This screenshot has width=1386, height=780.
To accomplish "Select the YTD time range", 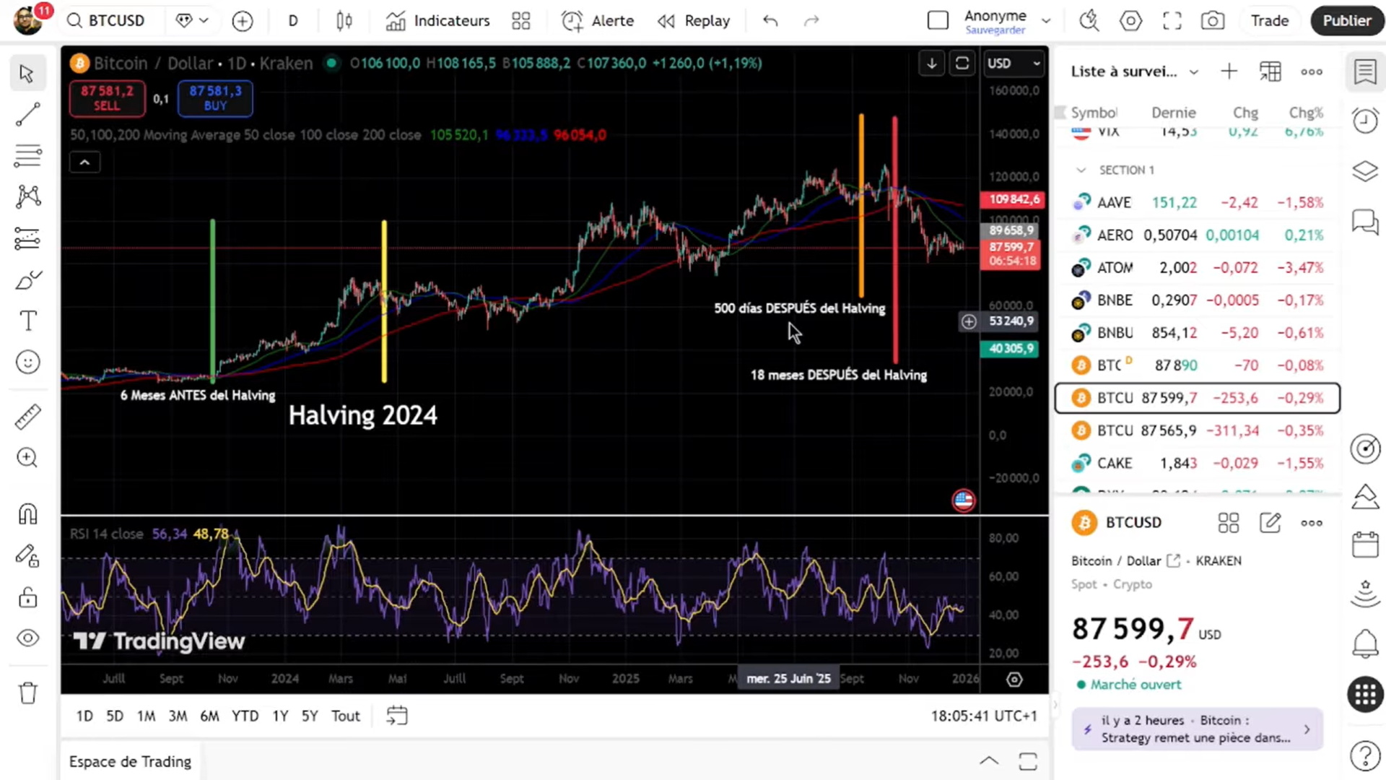I will click(x=245, y=716).
